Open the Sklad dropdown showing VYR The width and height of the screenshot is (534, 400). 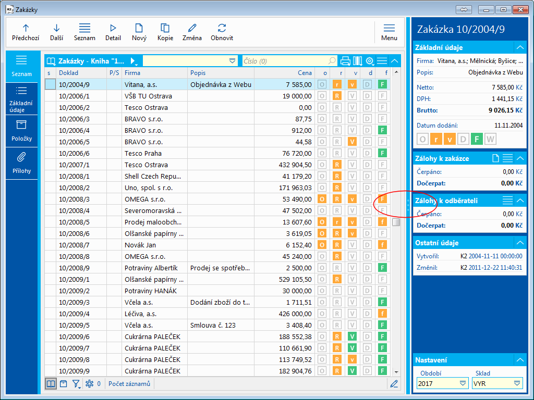pos(517,383)
